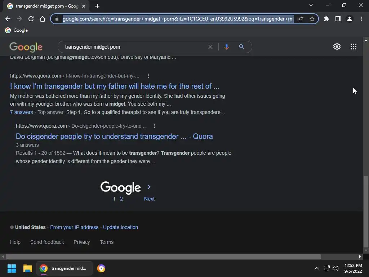Viewport: 369px width, 277px height.
Task: Open Google quick settings gear
Action: pos(337,47)
